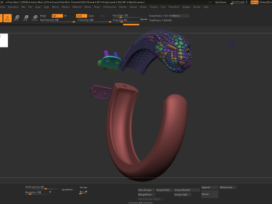This screenshot has height=204, width=272.
Task: Click the QuickSave button
Action: (x=220, y=2)
